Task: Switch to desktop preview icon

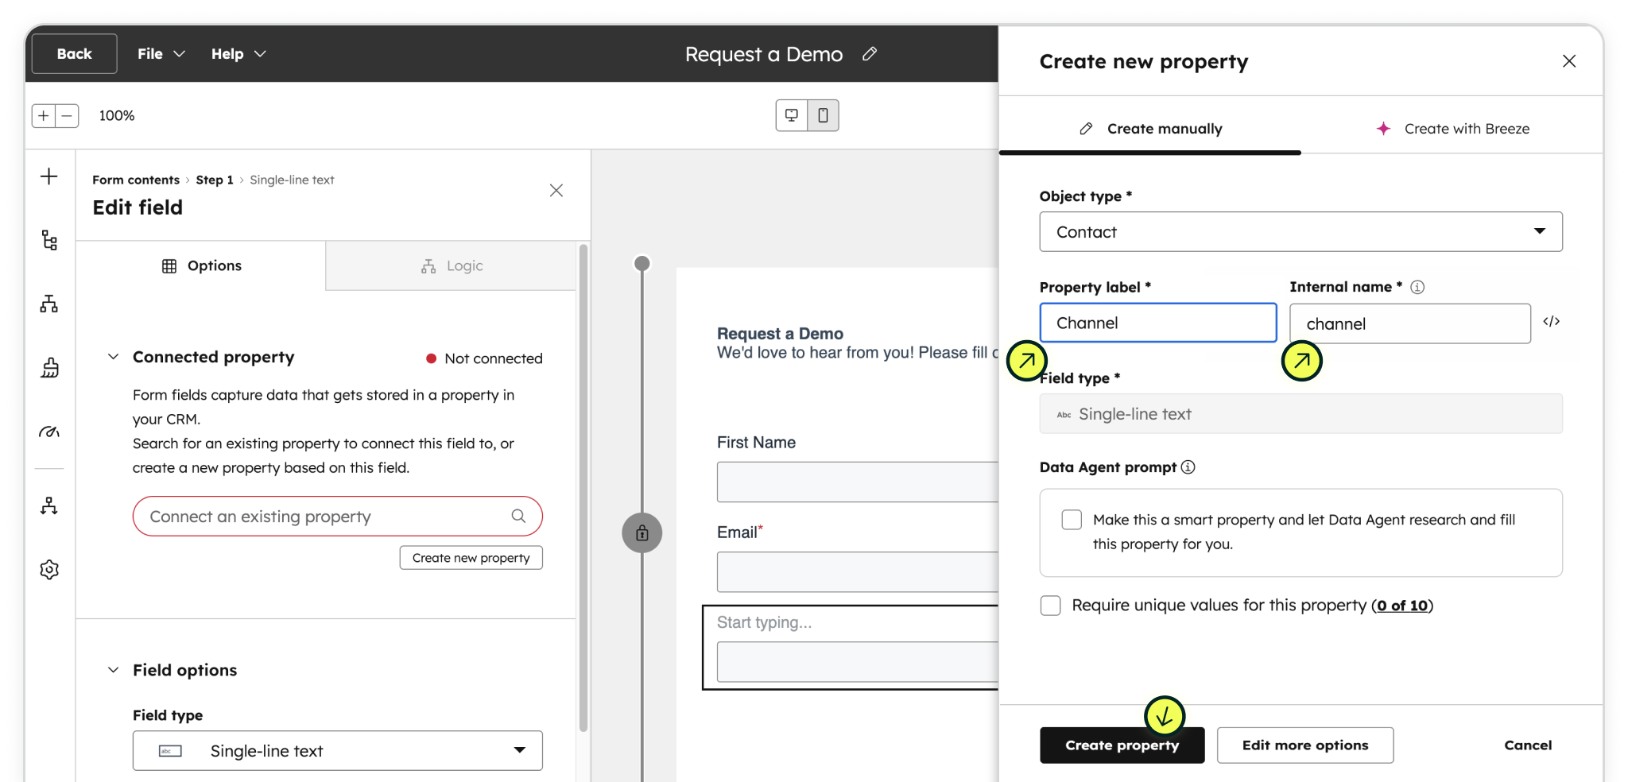Action: click(792, 115)
